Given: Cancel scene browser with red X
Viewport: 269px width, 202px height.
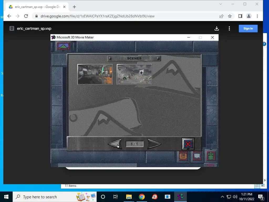Looking at the screenshot, I should coord(188,144).
